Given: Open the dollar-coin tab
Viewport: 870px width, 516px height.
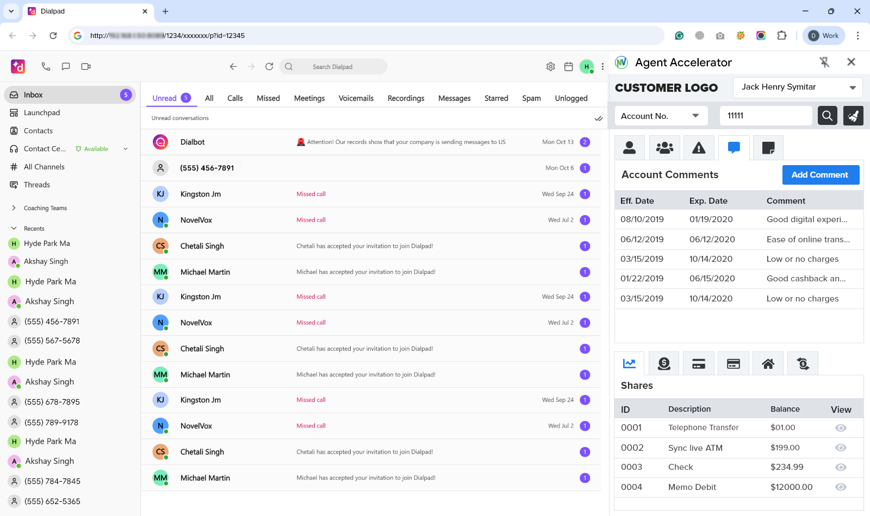Looking at the screenshot, I should tap(664, 363).
